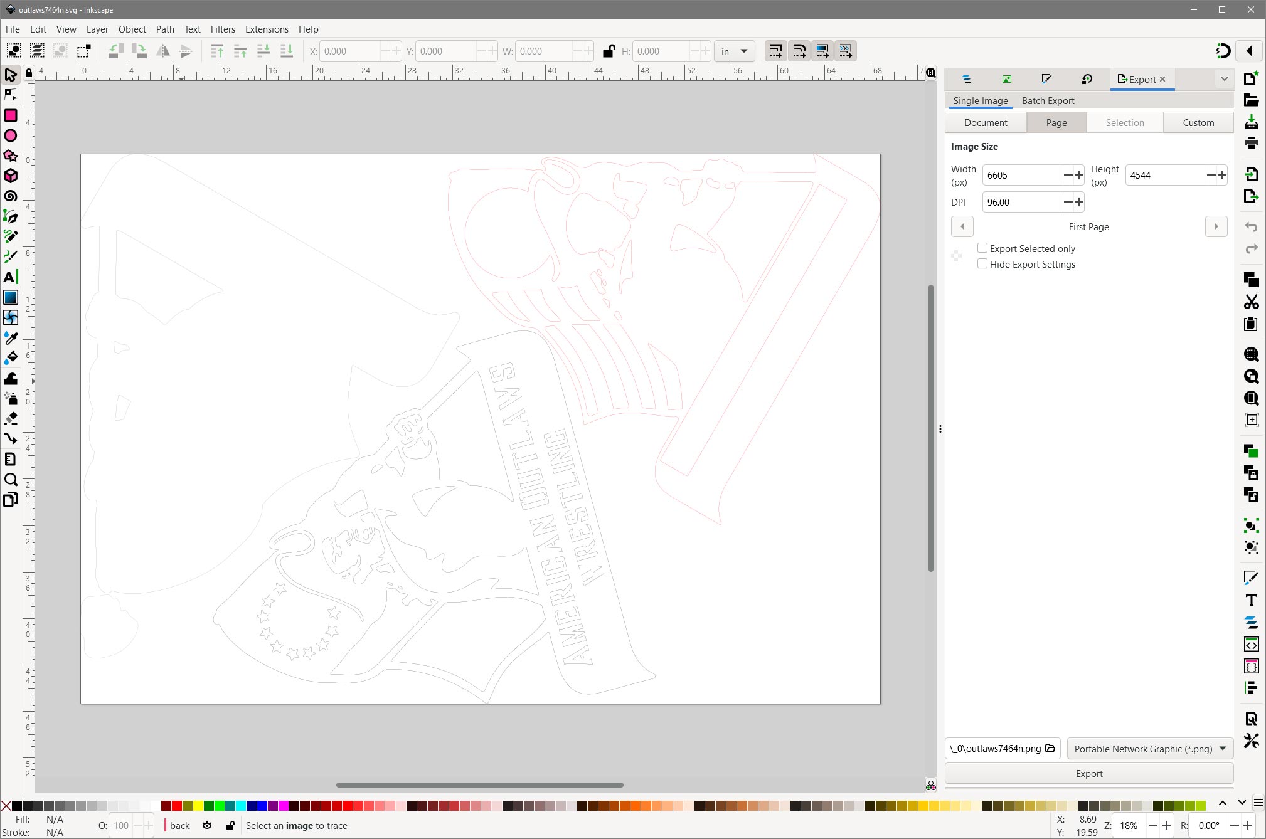1266x839 pixels.
Task: Open file browse for export path
Action: pyautogui.click(x=1050, y=747)
